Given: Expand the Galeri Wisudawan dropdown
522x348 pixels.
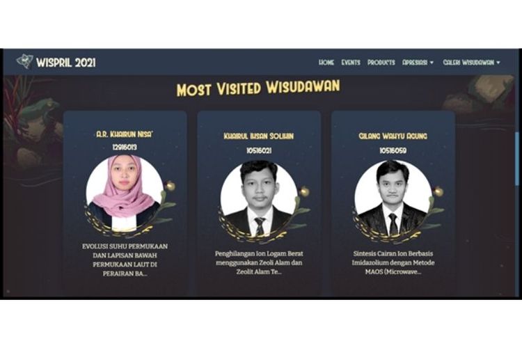Looking at the screenshot, I should click(x=471, y=62).
